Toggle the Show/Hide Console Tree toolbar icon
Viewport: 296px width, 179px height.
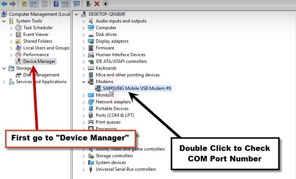tap(33, 4)
